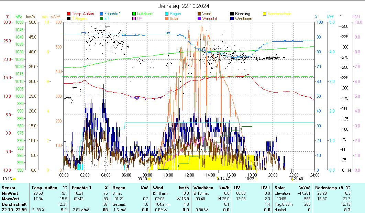Click the sunrise marker at 08:10
This screenshot has height=213, width=365.
click(149, 179)
